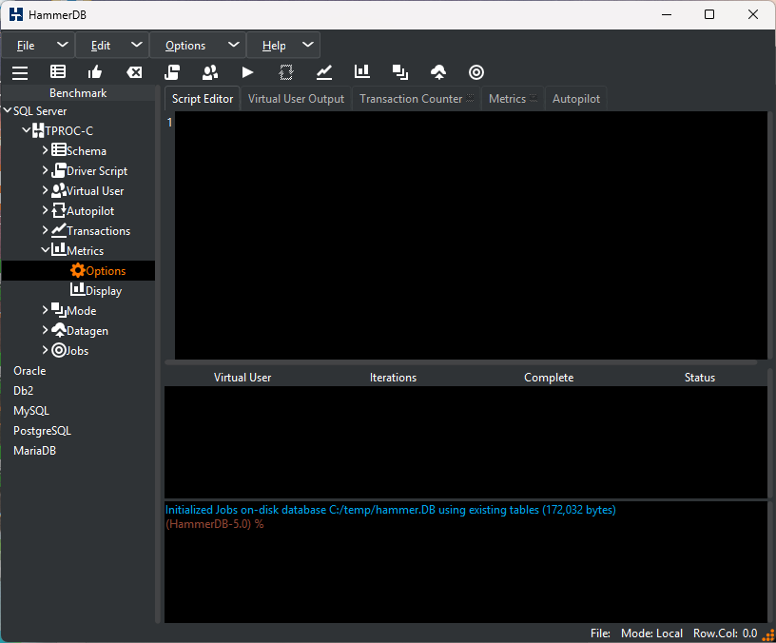Expand the Jobs tree node
Viewport: 776px width, 643px height.
pos(45,349)
